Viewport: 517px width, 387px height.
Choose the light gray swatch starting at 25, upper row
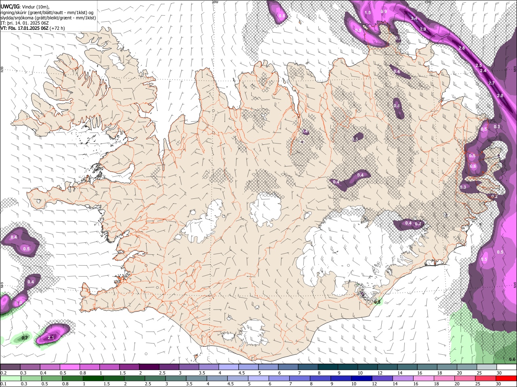(x=486, y=367)
